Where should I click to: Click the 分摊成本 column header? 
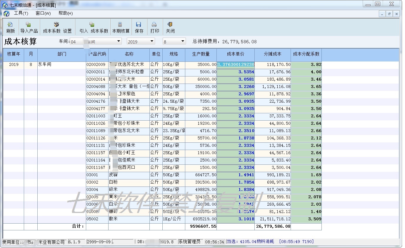point(273,54)
